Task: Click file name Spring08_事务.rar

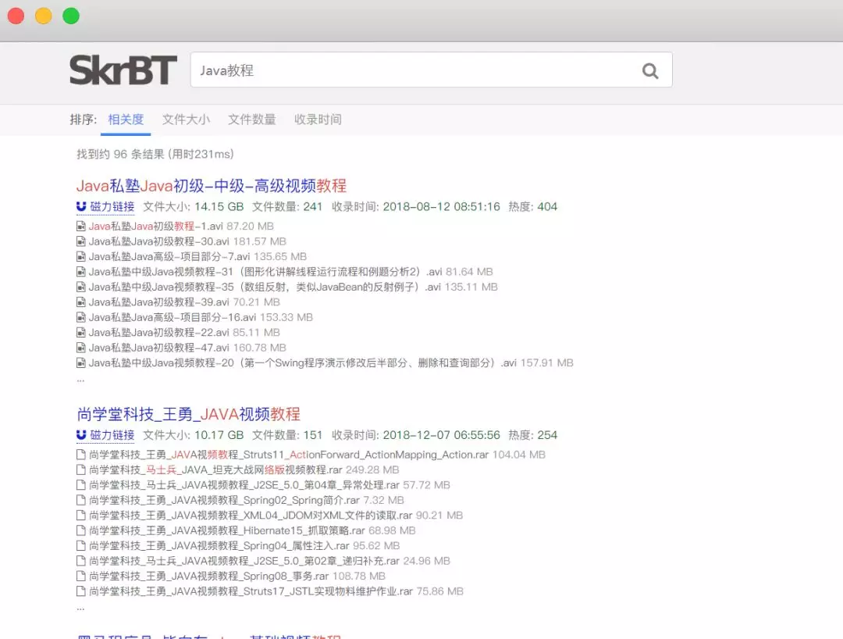Action: (208, 576)
